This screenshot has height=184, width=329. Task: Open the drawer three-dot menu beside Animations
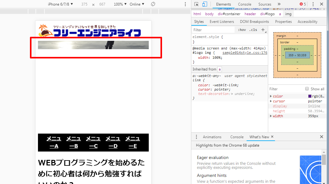coord(197,137)
